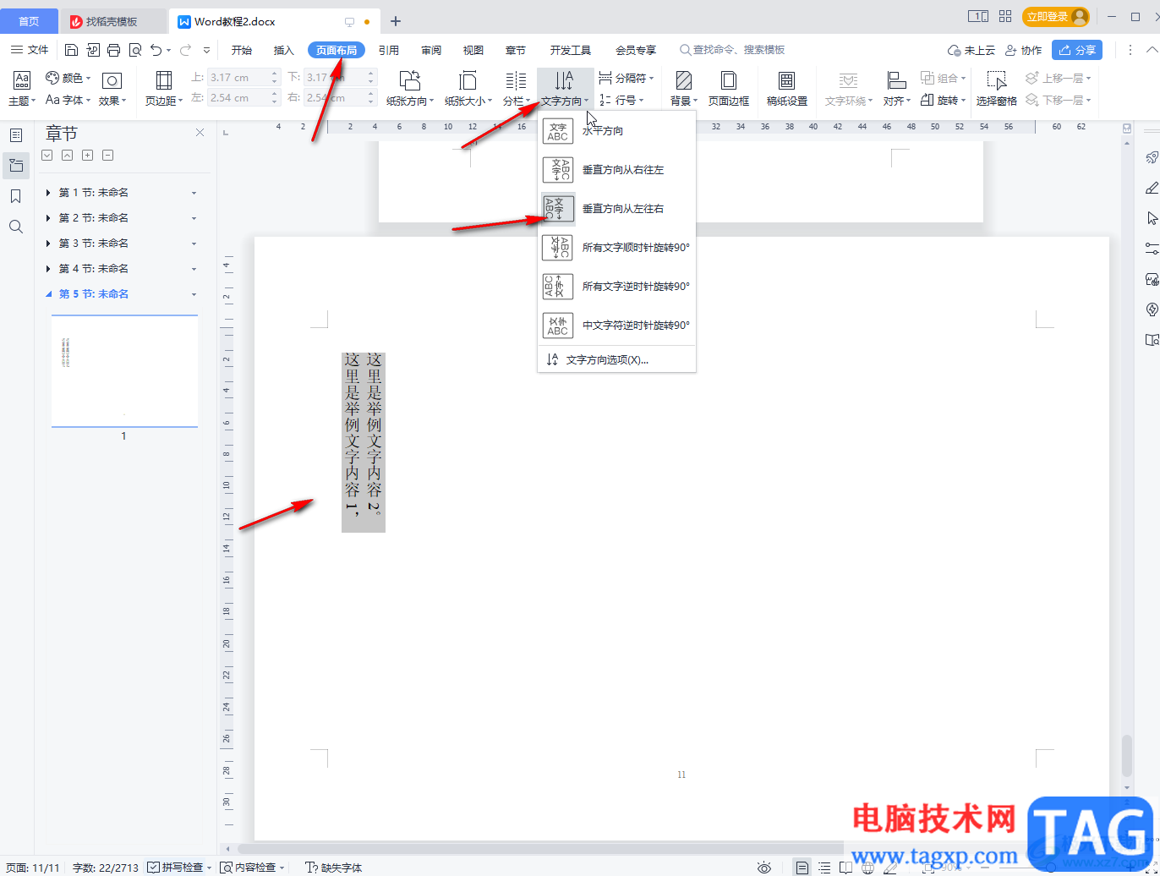Expand 第 3 节: 未命名 in section tree
1160x876 pixels.
tap(48, 244)
